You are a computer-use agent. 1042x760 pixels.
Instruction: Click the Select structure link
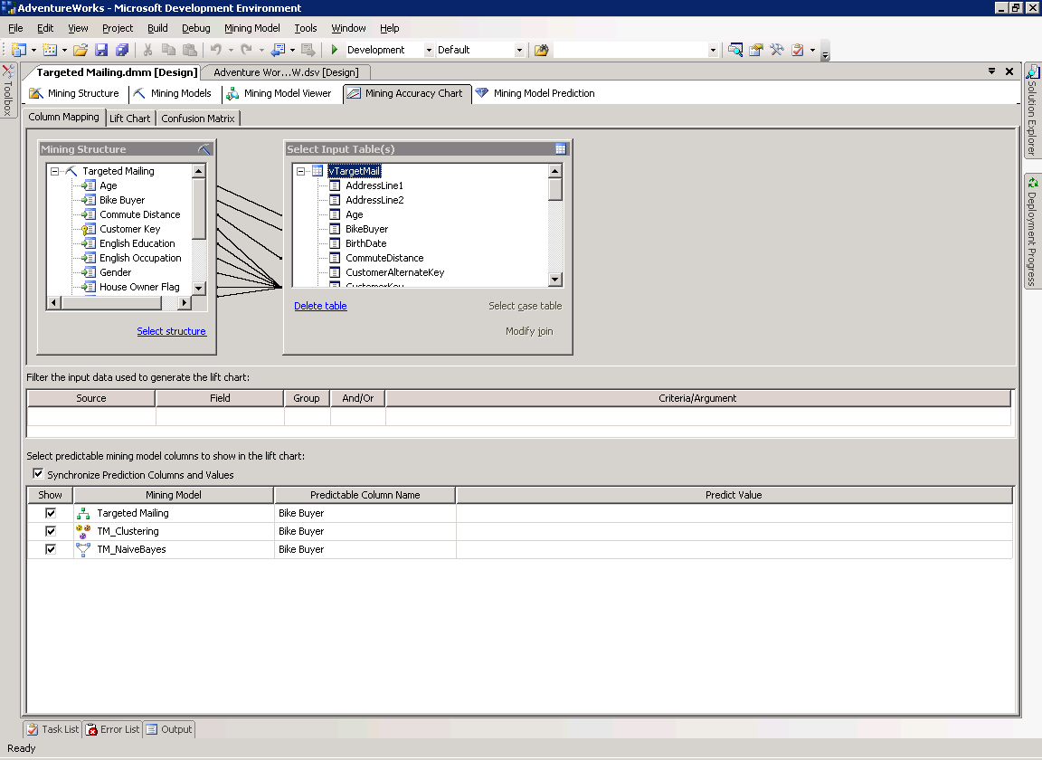[172, 331]
